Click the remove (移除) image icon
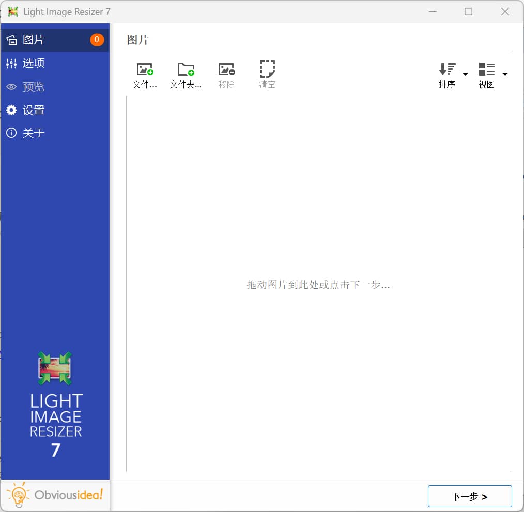The height and width of the screenshot is (512, 524). tap(226, 69)
